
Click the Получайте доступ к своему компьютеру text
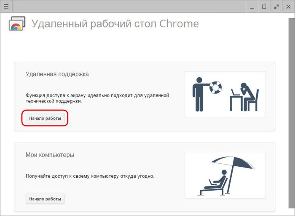[x=90, y=176]
